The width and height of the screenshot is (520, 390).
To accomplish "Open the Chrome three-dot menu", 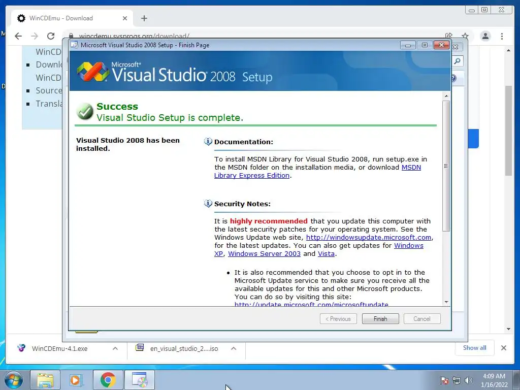I will coord(502,36).
